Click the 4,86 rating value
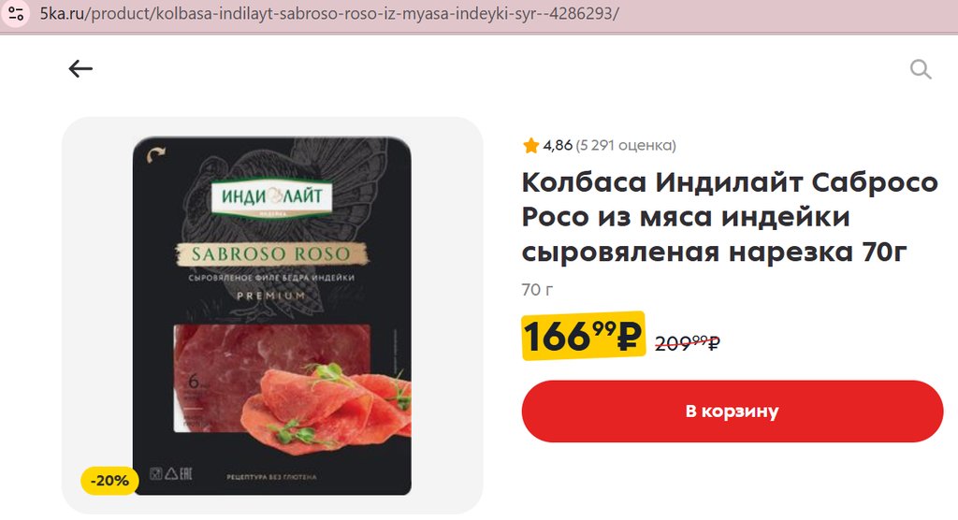This screenshot has width=958, height=520. coord(558,145)
